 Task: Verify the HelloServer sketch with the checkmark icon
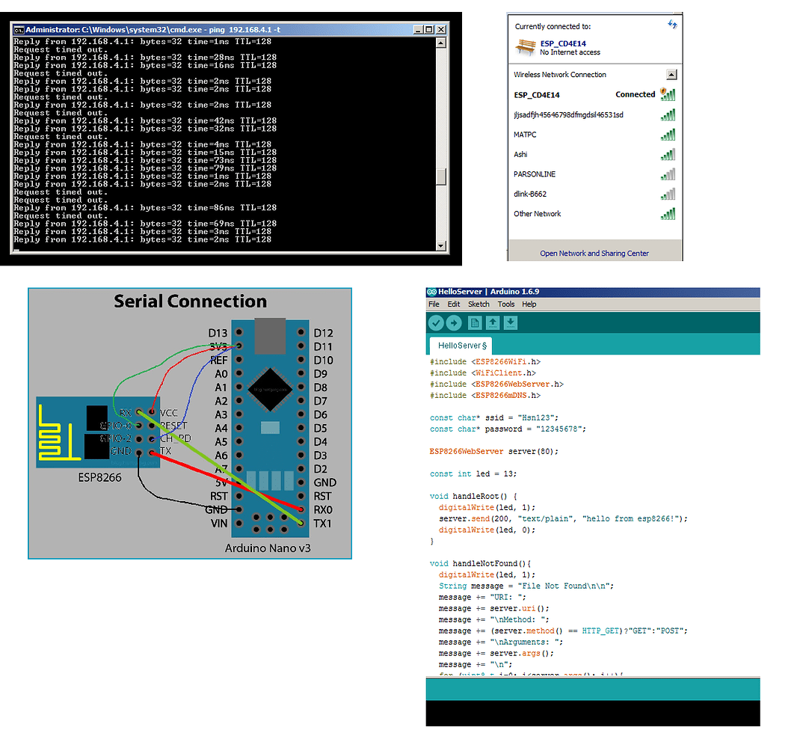pyautogui.click(x=436, y=322)
